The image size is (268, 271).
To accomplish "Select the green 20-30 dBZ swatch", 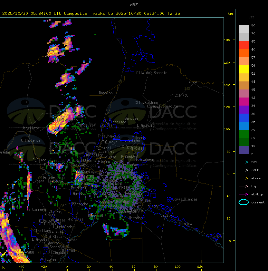I will [244, 134].
